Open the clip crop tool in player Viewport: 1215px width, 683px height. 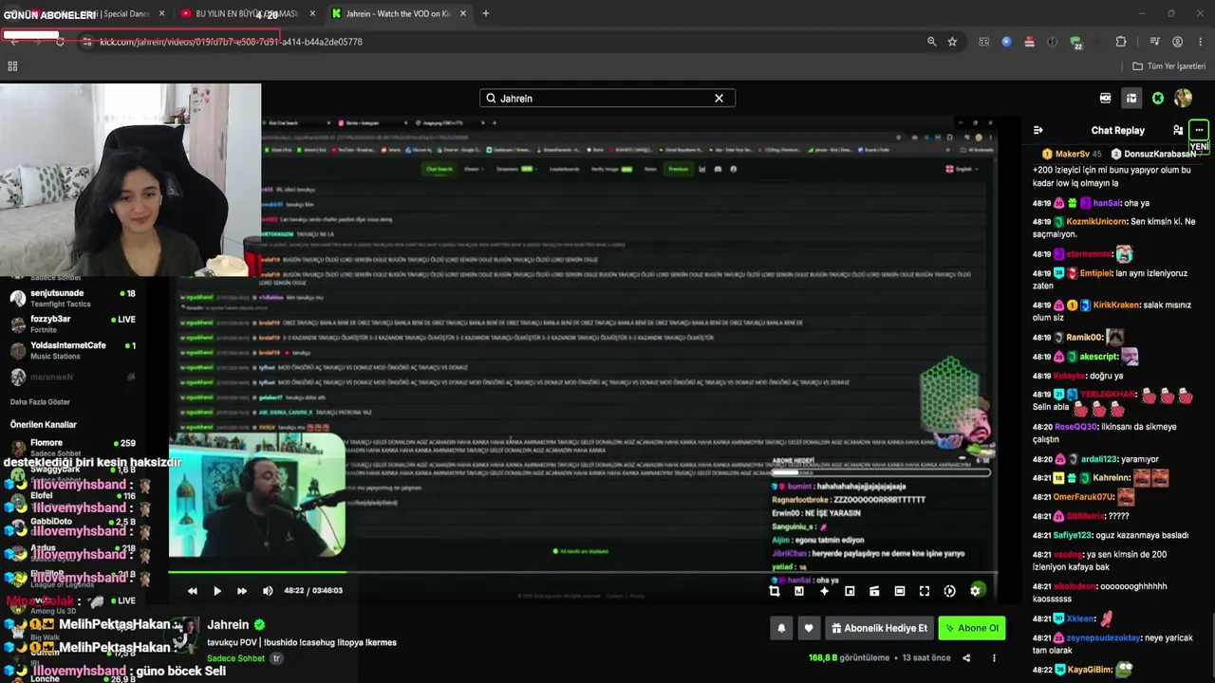coord(775,591)
